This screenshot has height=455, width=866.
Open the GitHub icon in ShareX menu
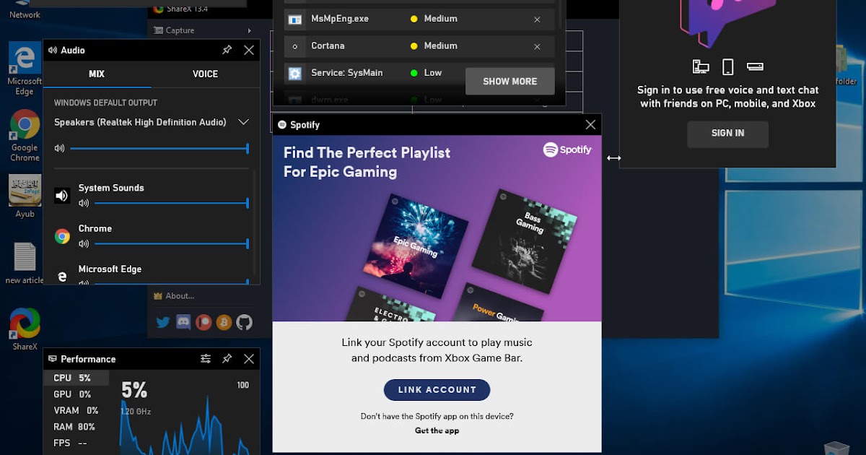[244, 323]
